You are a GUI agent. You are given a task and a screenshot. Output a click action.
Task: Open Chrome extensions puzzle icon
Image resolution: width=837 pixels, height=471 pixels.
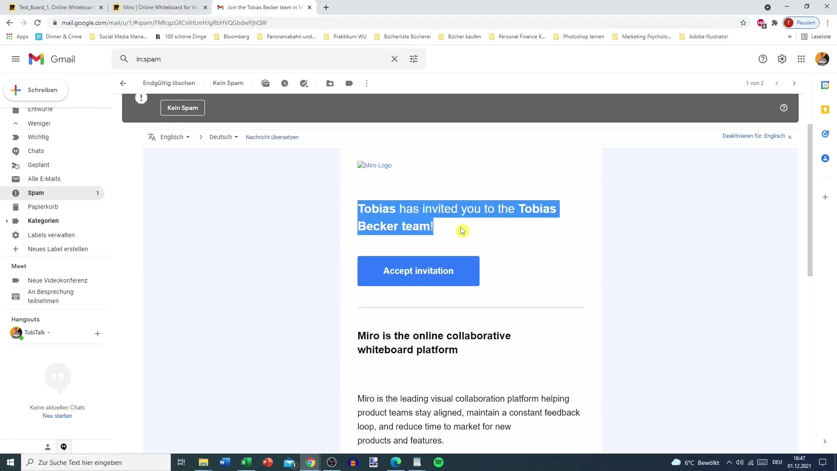click(x=774, y=23)
